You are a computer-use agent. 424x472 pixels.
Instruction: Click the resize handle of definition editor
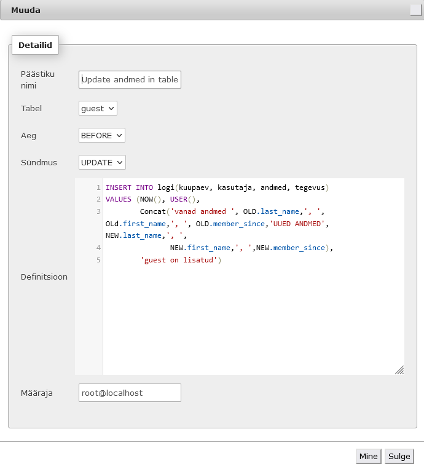pyautogui.click(x=399, y=370)
